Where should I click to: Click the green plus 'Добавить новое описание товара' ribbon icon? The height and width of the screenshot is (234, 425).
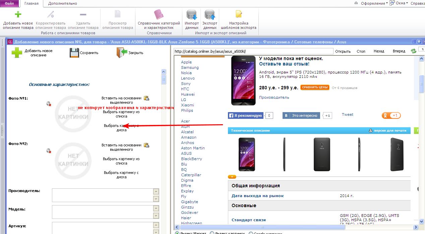click(18, 15)
